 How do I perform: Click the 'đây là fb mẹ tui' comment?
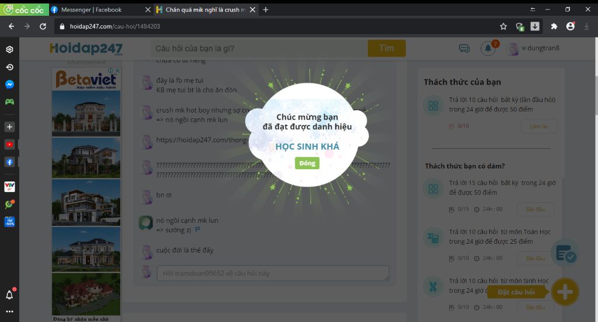pos(180,80)
